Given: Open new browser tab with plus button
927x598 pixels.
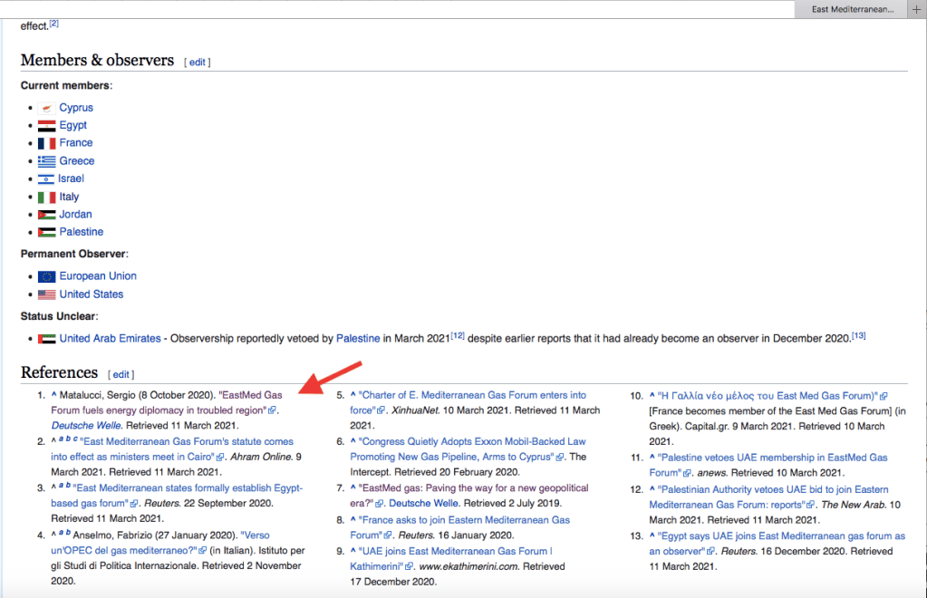Looking at the screenshot, I should 915,9.
